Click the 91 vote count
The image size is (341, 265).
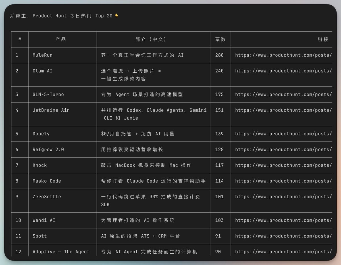pos(218,236)
